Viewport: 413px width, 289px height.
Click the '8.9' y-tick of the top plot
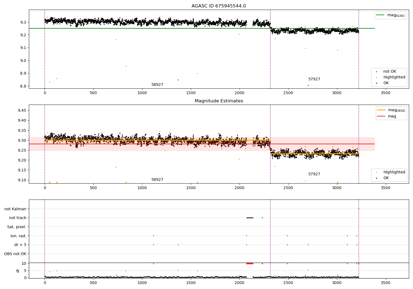pos(23,73)
